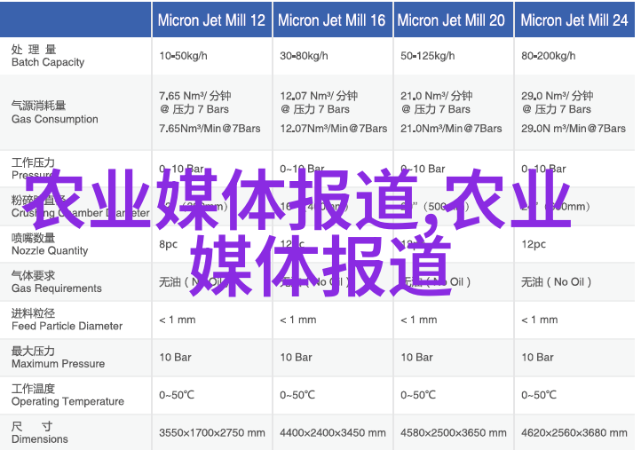Click the 4580x2500x3650 mm dimensions cell
Viewport: 641px width, 450px height.
454,433
